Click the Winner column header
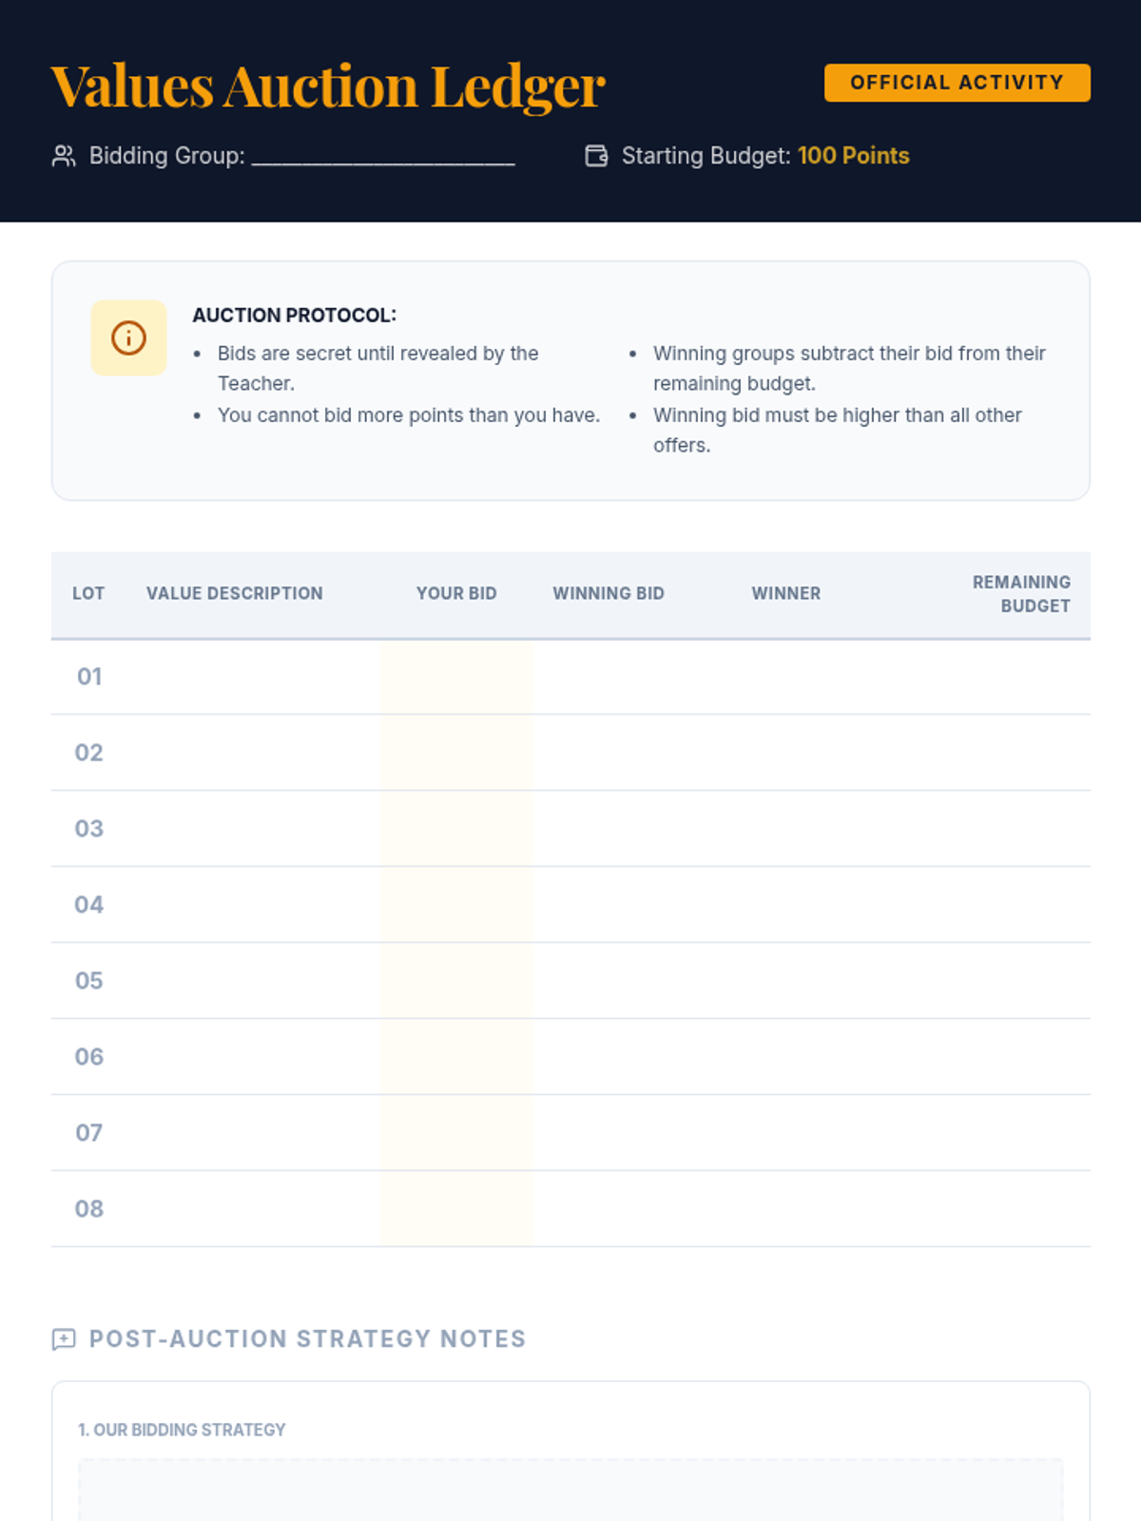This screenshot has width=1141, height=1521. coord(785,593)
